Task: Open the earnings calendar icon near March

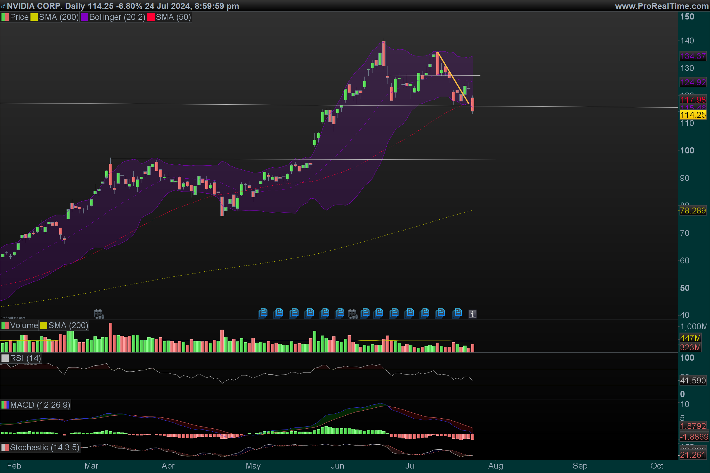Action: [99, 314]
